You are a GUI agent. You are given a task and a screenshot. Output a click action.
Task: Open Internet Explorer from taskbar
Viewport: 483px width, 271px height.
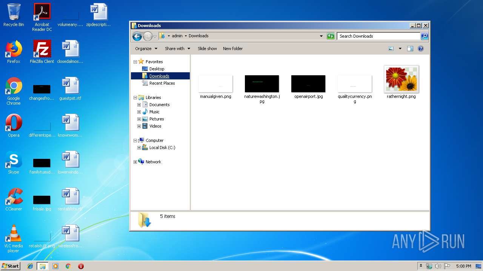tap(30, 266)
